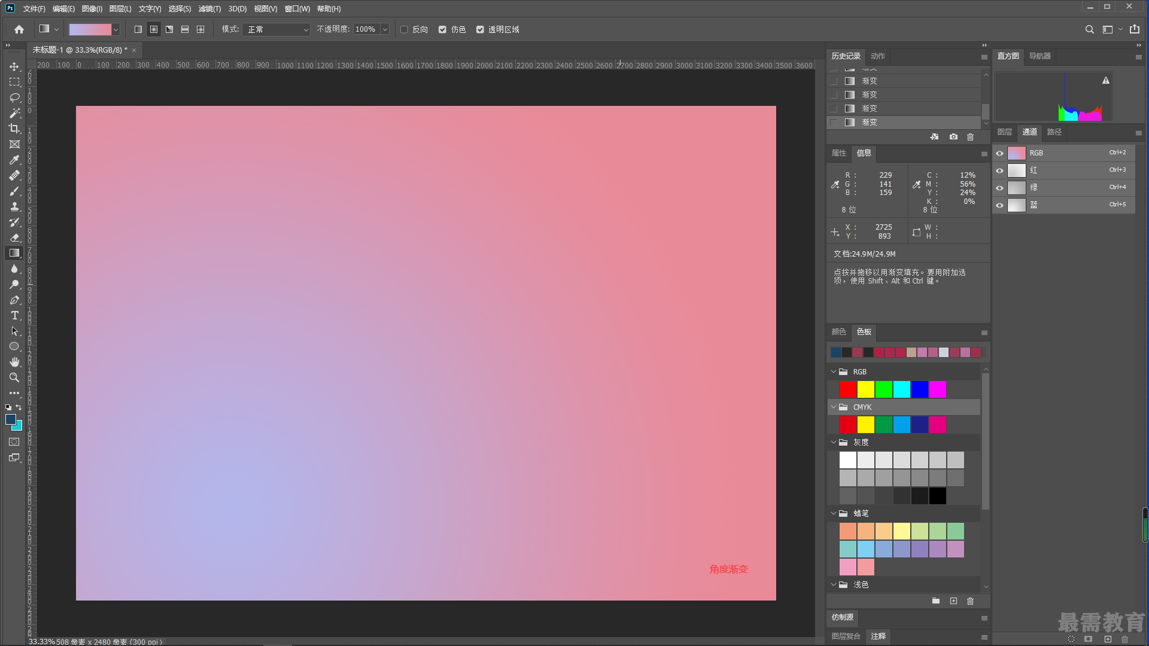Create new snapshot in History panel
The image size is (1149, 646).
(x=953, y=137)
